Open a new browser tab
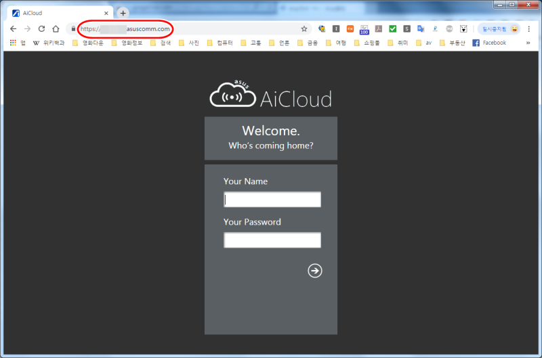The image size is (542, 358). 123,13
